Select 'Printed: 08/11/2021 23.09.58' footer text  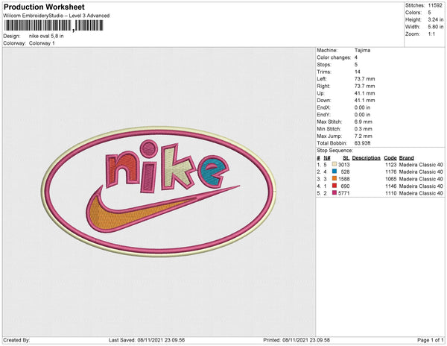coord(297,340)
